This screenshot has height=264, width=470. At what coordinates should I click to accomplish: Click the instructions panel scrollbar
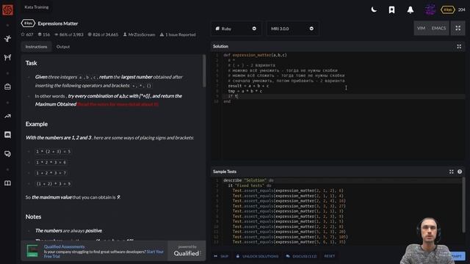[x=204, y=71]
